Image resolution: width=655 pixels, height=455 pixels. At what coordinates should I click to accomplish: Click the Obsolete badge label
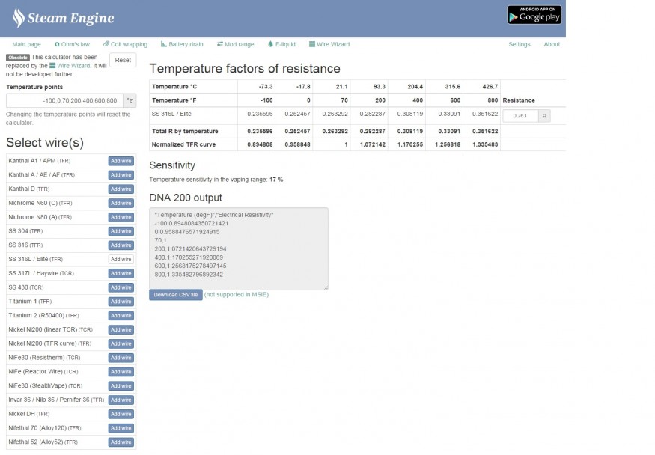point(17,58)
